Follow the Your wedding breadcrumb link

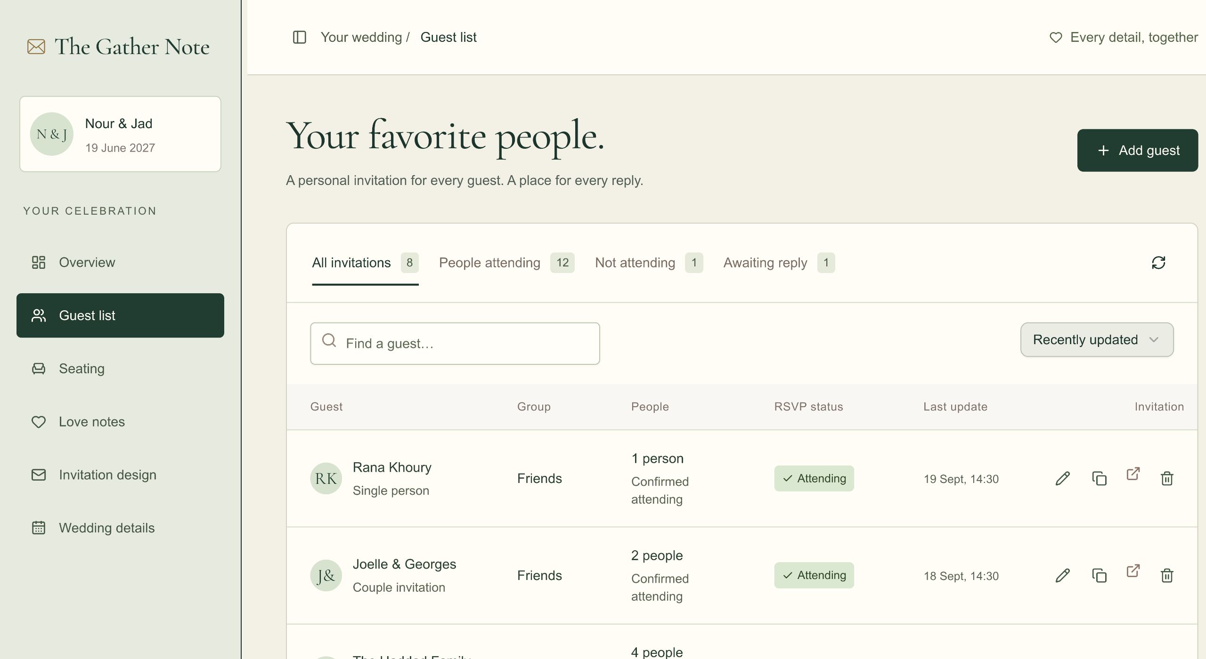361,37
